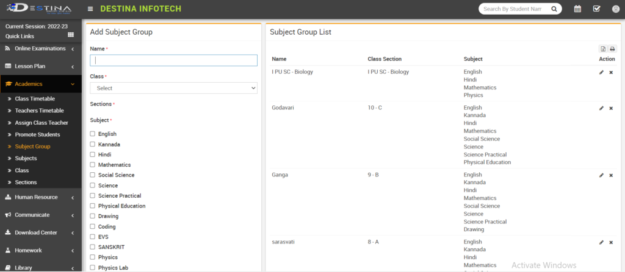Click the hamburger menu toggle icon
This screenshot has width=625, height=272.
click(90, 9)
